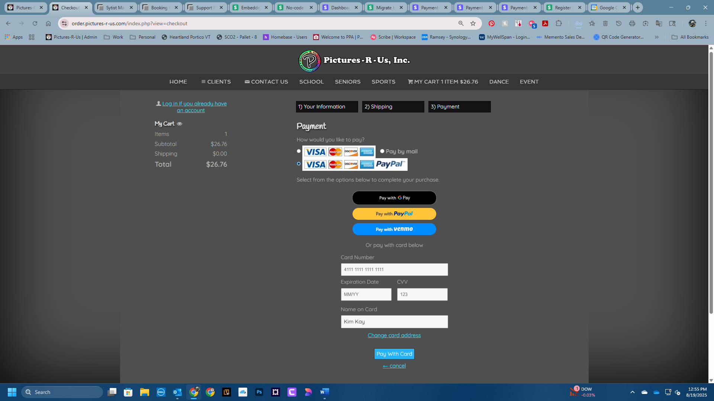The image size is (714, 401).
Task: Go to step 3 Payment tab
Action: tap(459, 107)
